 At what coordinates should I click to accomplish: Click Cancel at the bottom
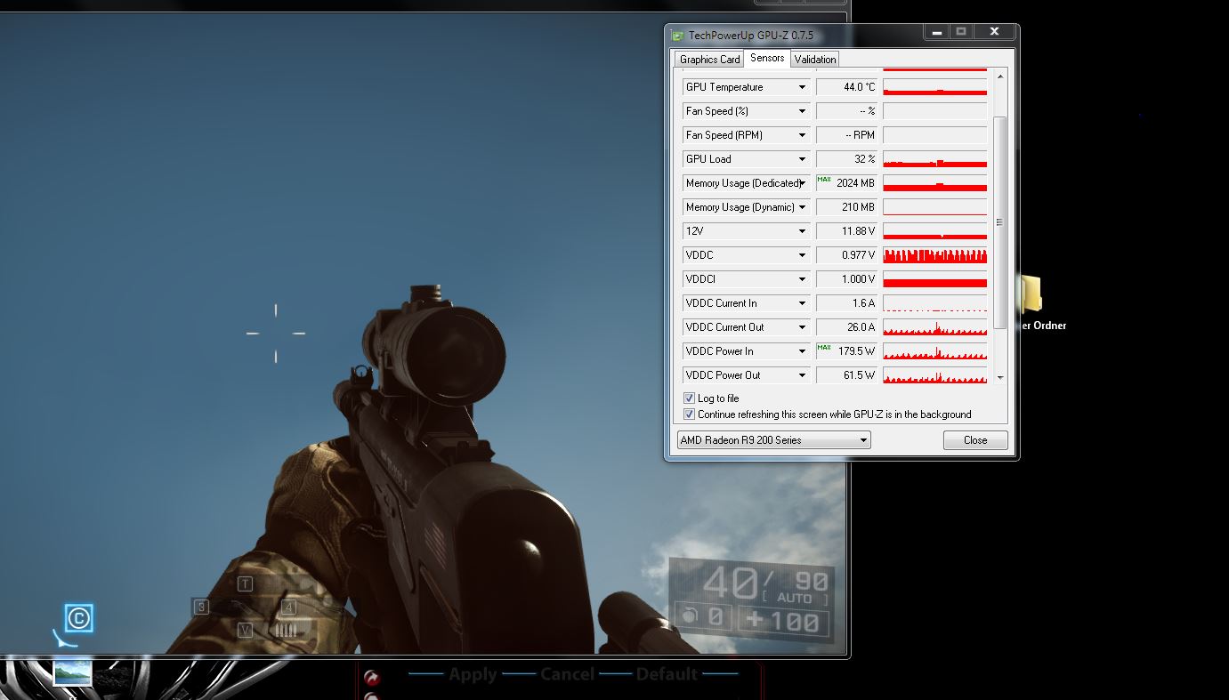567,674
